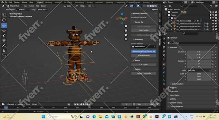This screenshot has width=219, height=120.
Task: Open File Explorer from the taskbar
Action: pos(100,117)
